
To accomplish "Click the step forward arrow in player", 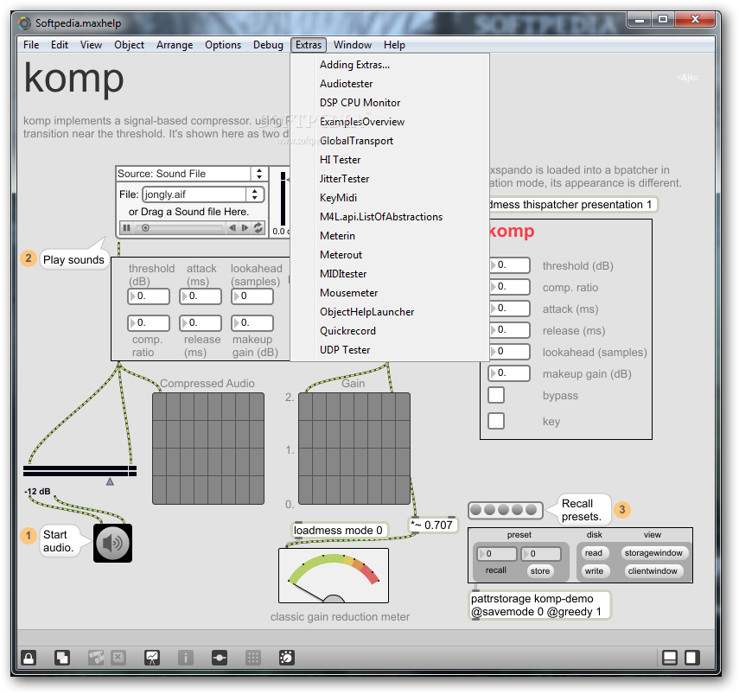I will [245, 228].
